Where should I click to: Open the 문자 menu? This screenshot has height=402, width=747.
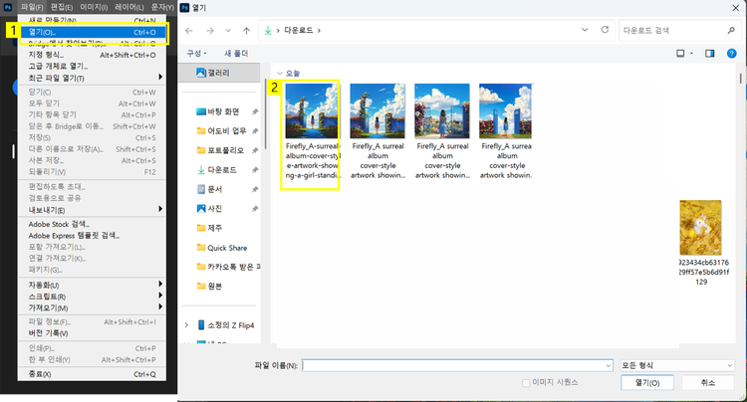162,7
